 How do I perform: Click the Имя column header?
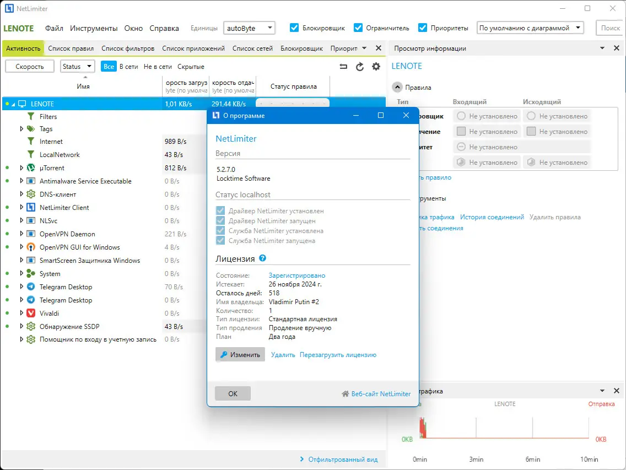pyautogui.click(x=83, y=87)
